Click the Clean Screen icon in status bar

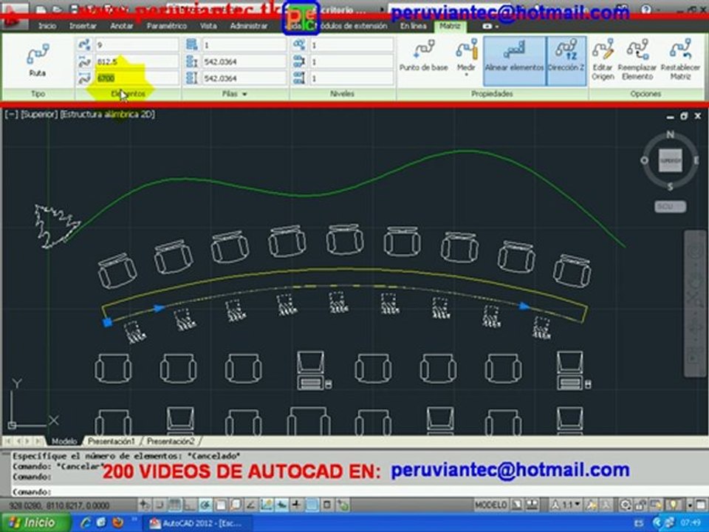pos(702,505)
